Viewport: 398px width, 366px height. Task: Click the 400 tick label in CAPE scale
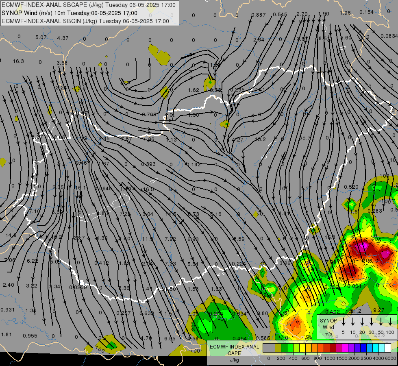(x=293, y=358)
